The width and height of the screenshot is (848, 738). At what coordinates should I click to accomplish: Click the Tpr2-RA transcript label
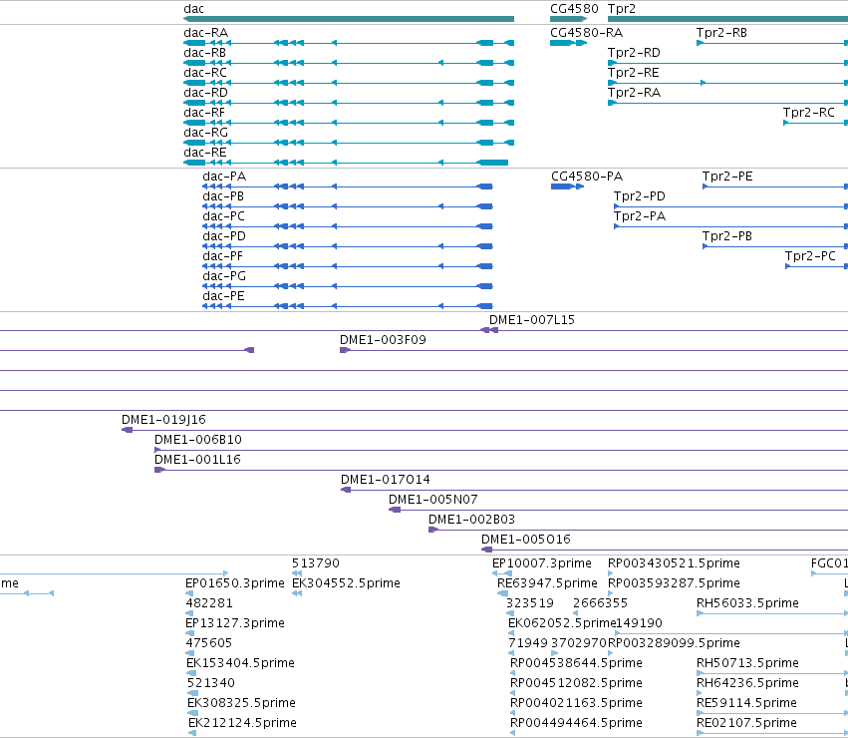[x=634, y=93]
